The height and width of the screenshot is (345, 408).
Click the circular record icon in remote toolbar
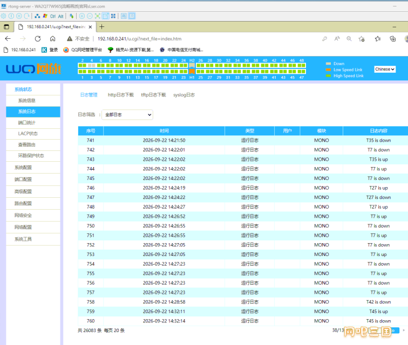pos(19,16)
